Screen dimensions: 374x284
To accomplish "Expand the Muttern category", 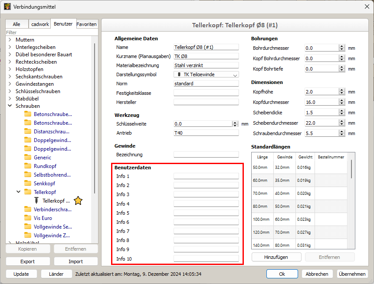I will 10,40.
